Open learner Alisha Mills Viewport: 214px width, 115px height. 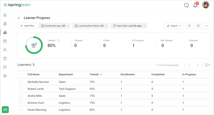[x=35, y=96]
